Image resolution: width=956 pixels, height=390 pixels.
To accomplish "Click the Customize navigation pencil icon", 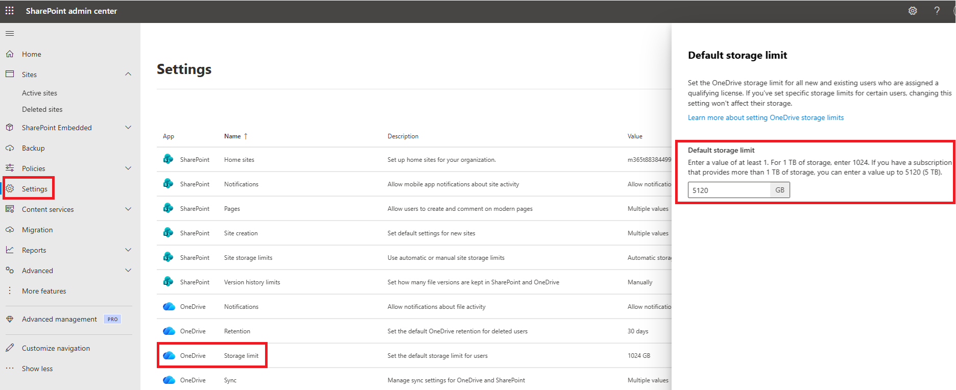I will click(10, 348).
